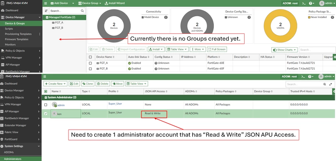Click magnifier icon in device tree search

point(82,11)
